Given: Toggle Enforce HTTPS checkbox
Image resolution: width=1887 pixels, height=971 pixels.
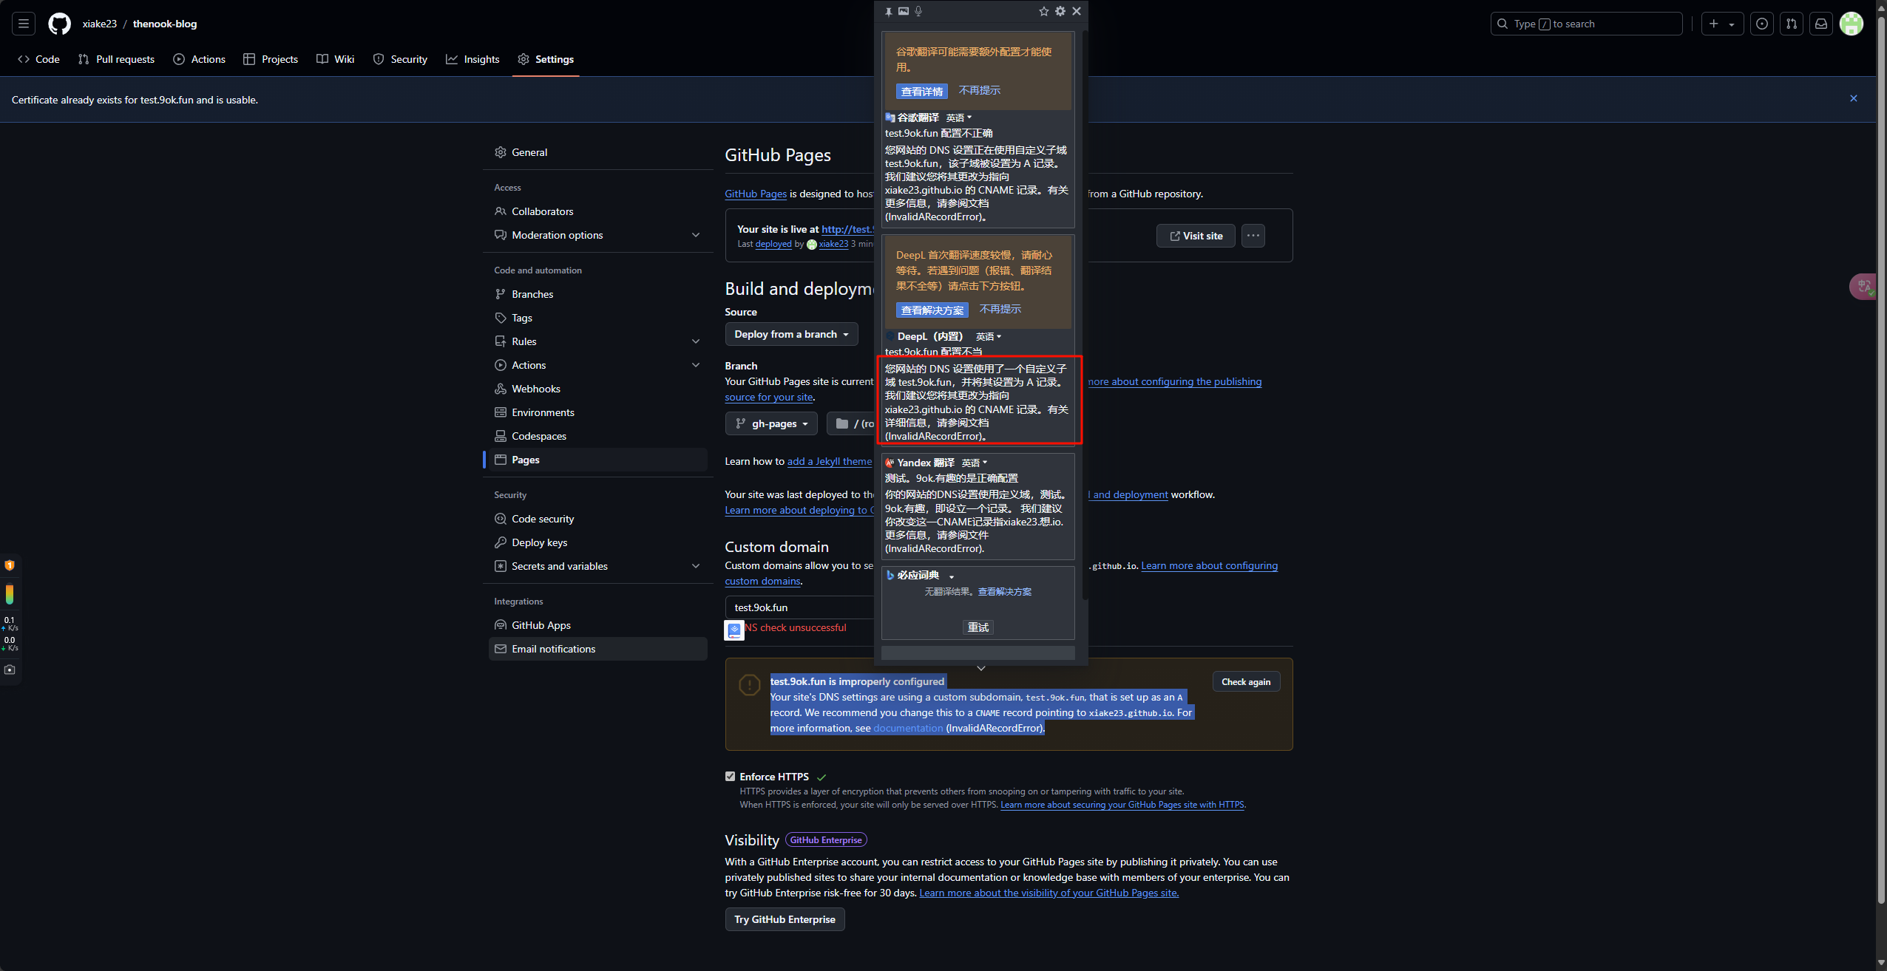Looking at the screenshot, I should (731, 776).
